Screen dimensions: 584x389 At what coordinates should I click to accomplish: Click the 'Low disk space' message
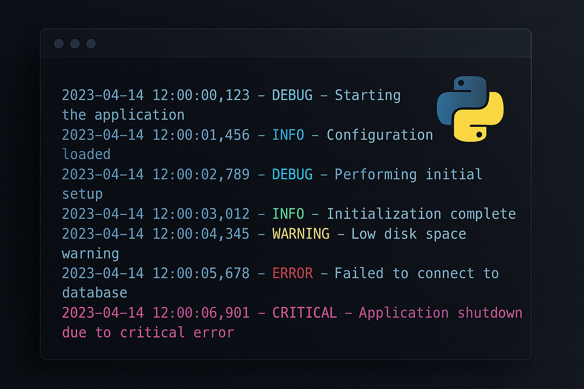point(409,234)
